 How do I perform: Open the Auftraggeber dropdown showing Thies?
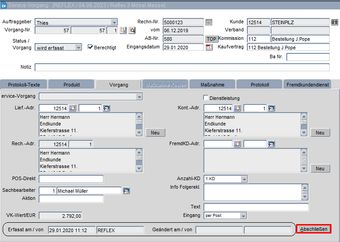point(114,22)
